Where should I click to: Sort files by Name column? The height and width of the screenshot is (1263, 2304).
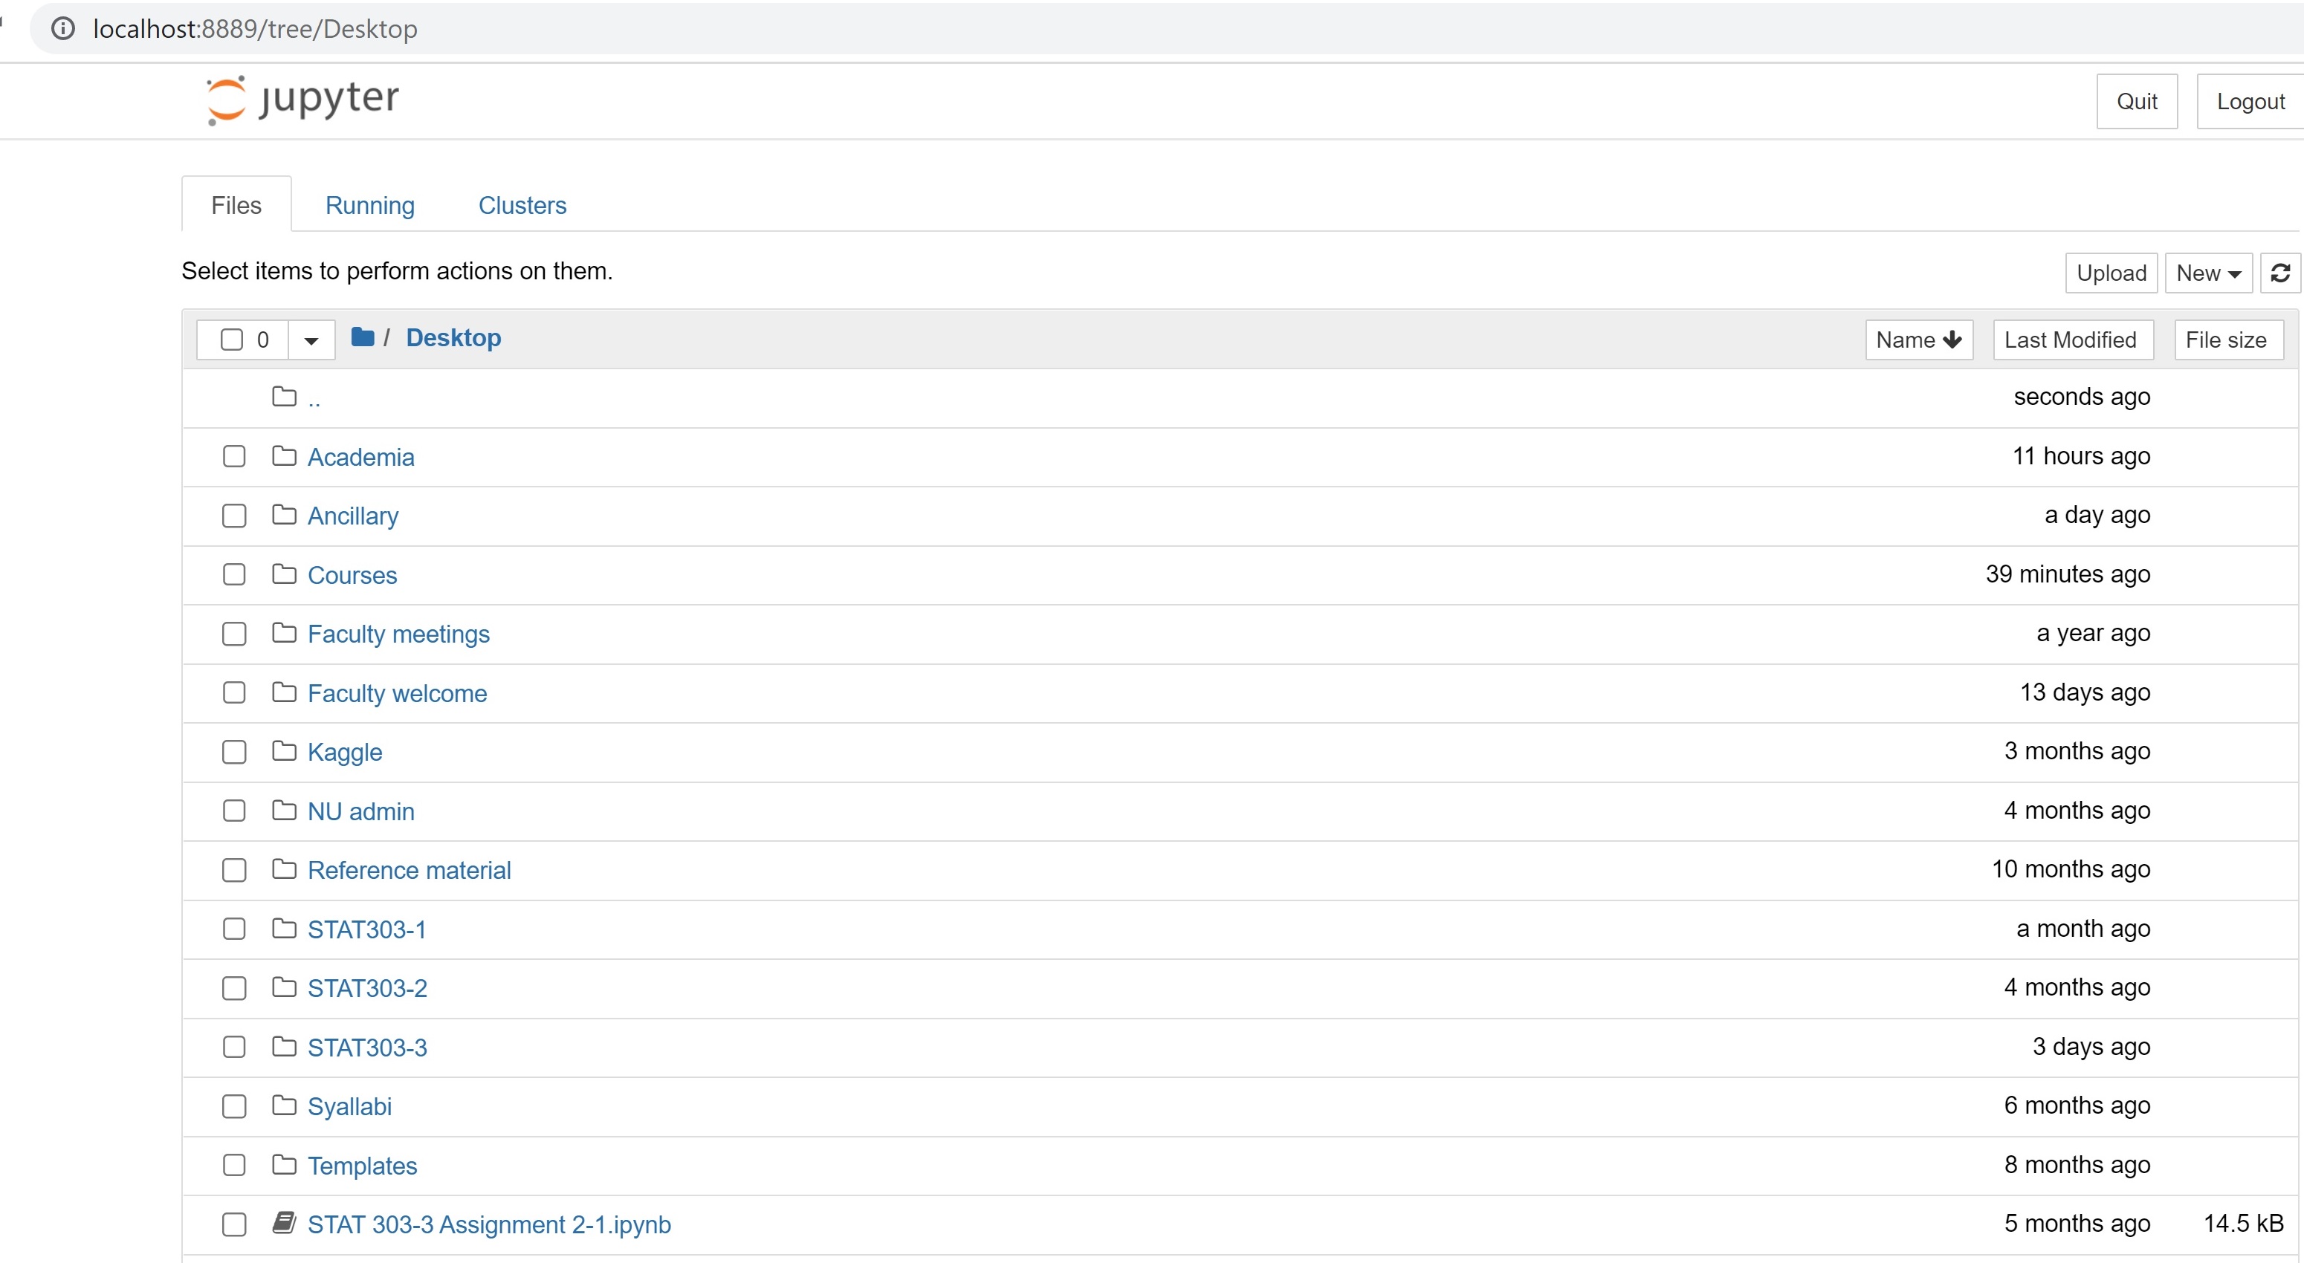[1918, 340]
